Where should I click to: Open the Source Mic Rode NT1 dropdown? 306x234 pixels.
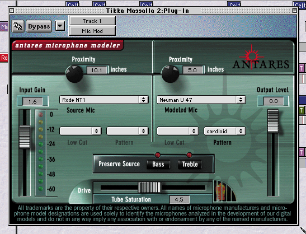point(104,100)
